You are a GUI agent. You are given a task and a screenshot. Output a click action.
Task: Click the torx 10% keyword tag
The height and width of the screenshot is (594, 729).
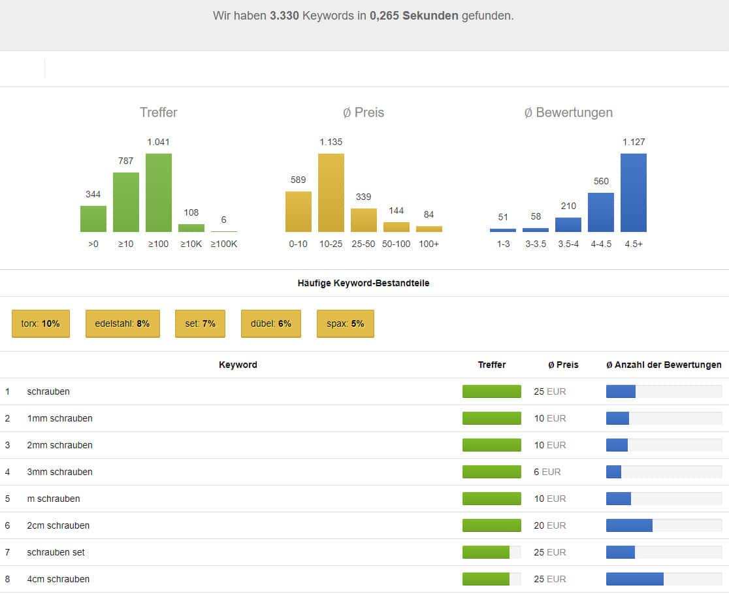(40, 323)
